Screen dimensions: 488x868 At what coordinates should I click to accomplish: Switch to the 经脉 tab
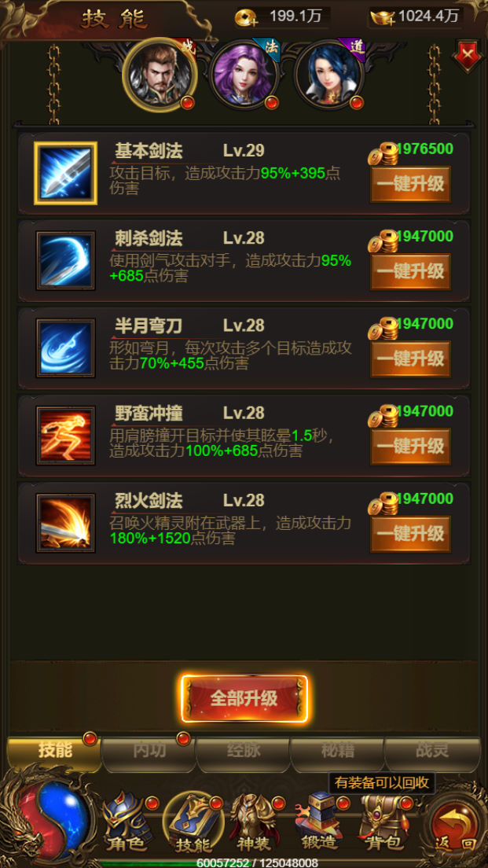[x=244, y=751]
